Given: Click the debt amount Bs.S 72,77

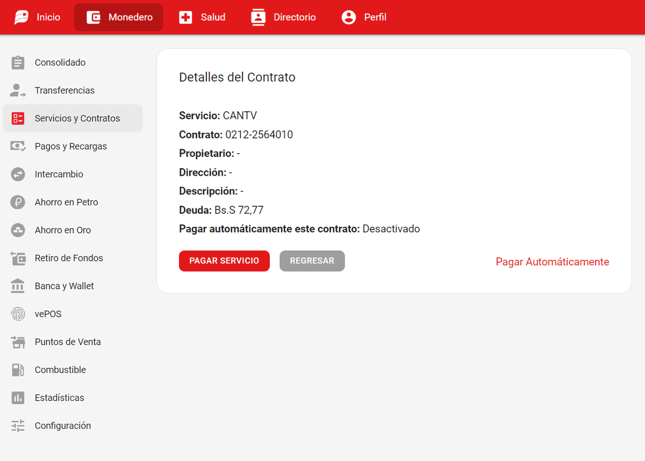Looking at the screenshot, I should coord(239,210).
